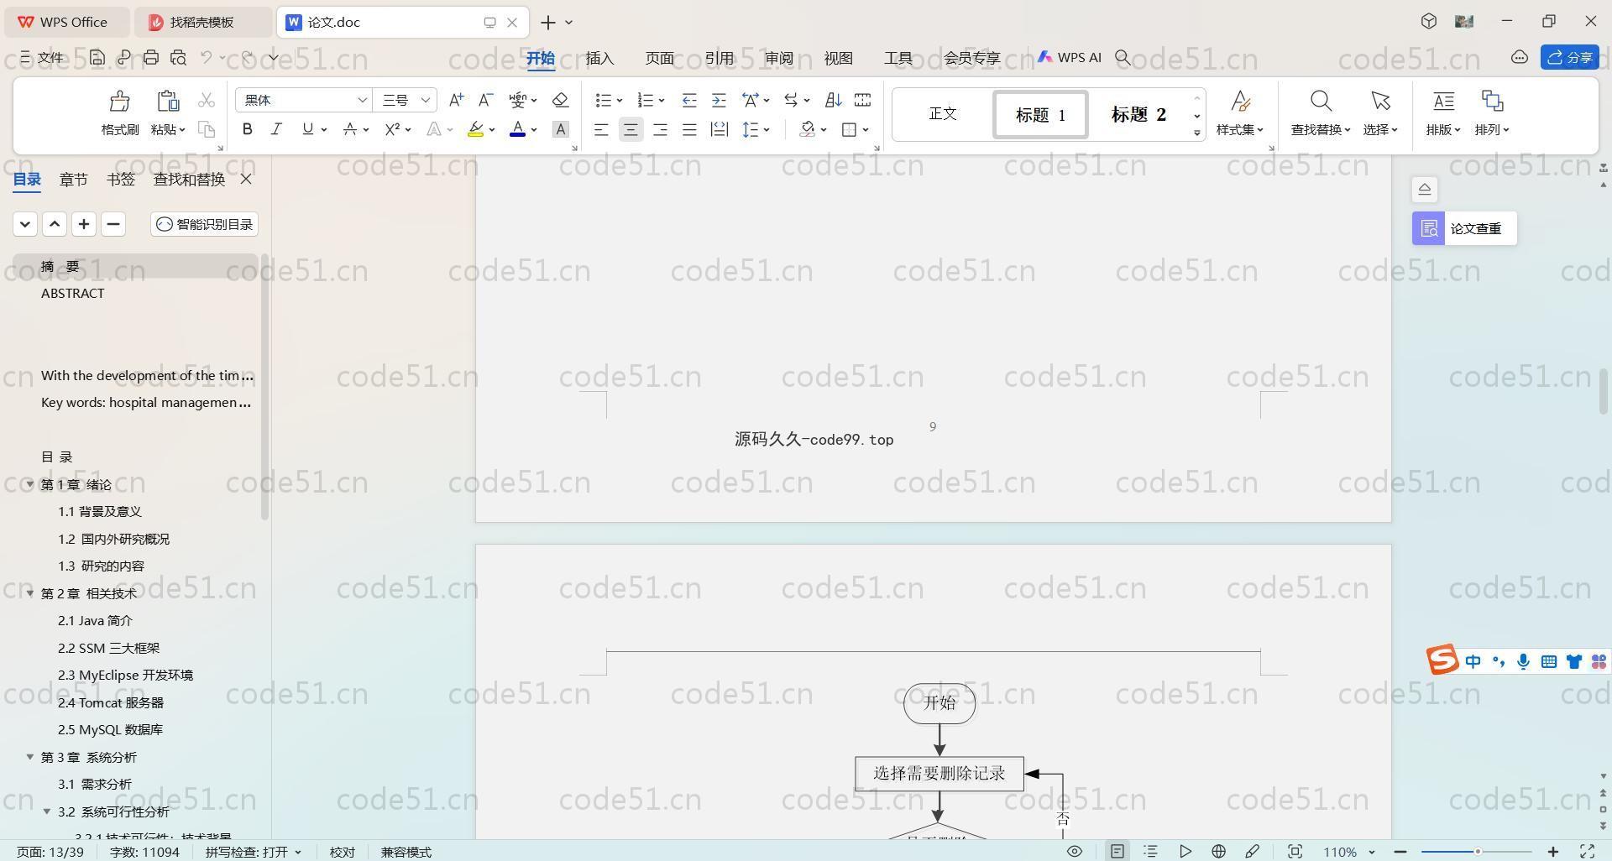
Task: Click the search magnifier next to WPS AI
Action: [x=1123, y=57]
